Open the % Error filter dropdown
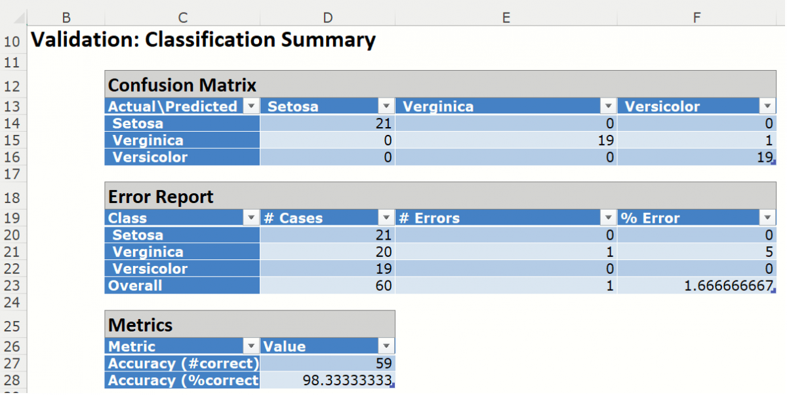The width and height of the screenshot is (787, 395). tap(767, 218)
